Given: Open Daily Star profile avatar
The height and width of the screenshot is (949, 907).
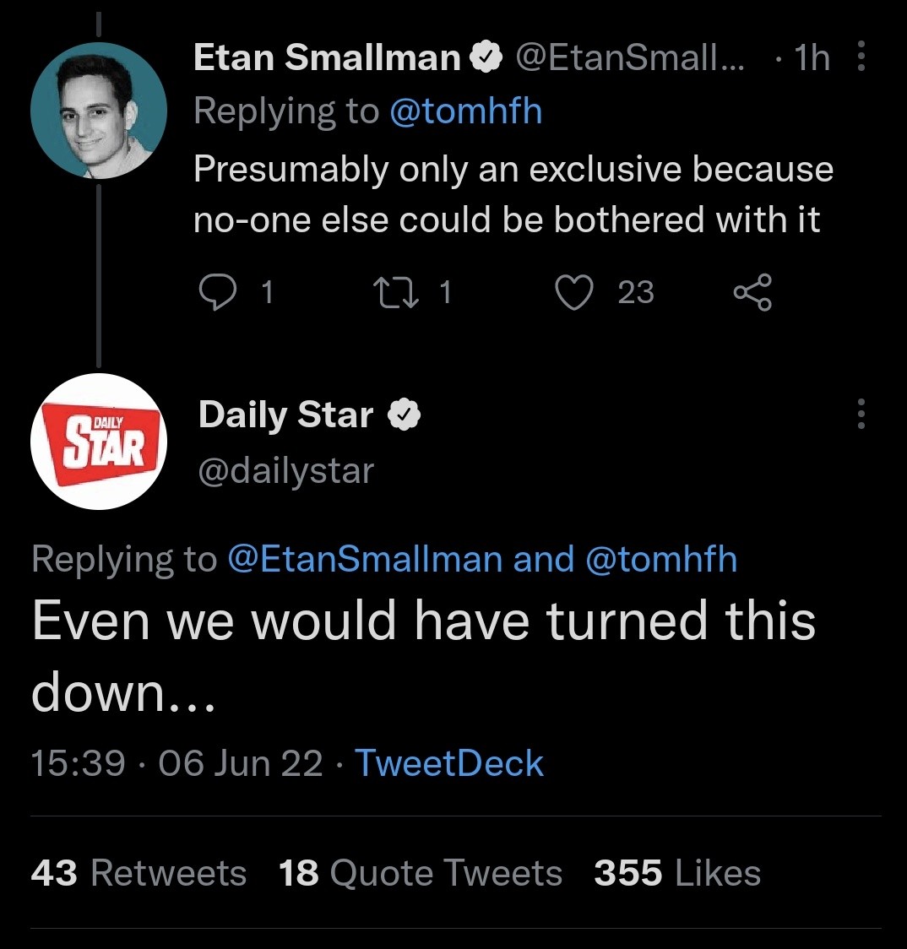Looking at the screenshot, I should [99, 441].
